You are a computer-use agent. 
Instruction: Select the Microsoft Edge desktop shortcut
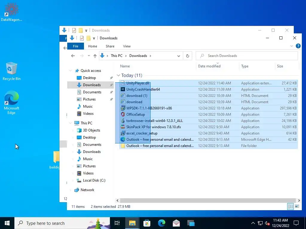click(x=12, y=103)
